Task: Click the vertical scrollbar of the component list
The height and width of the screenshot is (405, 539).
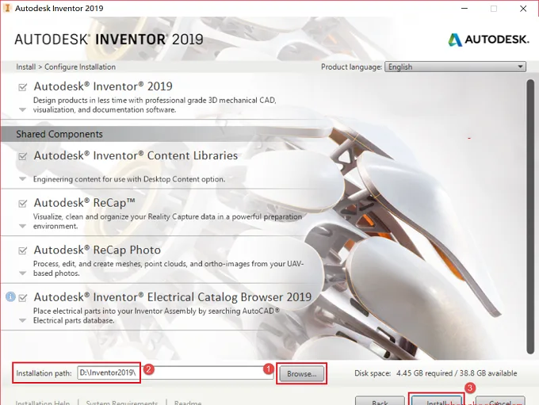Action: pos(530,216)
